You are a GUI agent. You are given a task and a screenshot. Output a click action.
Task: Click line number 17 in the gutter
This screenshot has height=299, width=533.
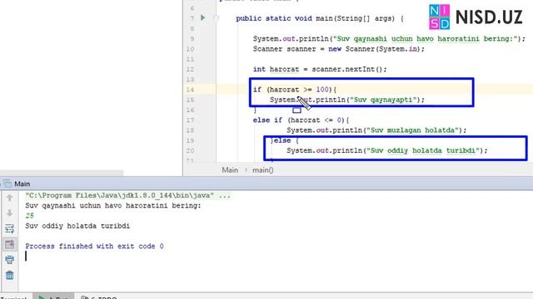pos(190,120)
